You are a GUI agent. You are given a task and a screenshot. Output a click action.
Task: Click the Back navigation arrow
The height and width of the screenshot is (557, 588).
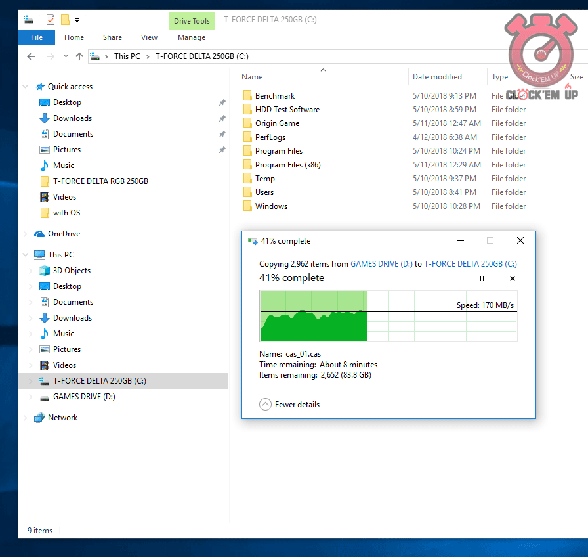[30, 56]
